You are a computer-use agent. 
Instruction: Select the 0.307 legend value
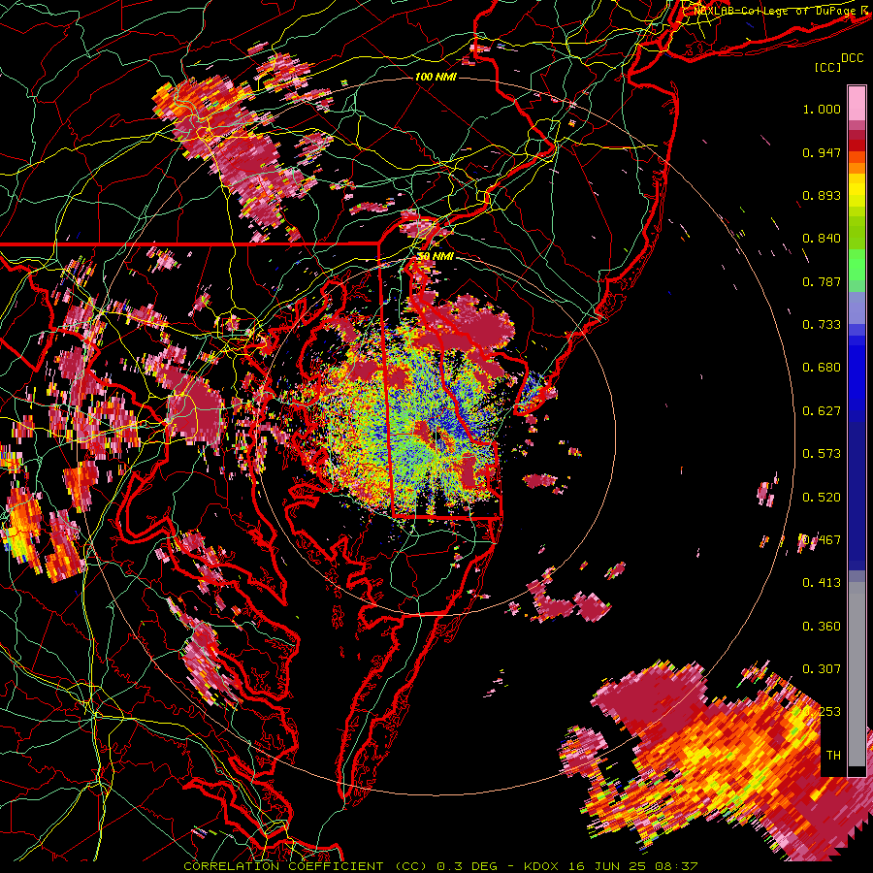tap(822, 669)
